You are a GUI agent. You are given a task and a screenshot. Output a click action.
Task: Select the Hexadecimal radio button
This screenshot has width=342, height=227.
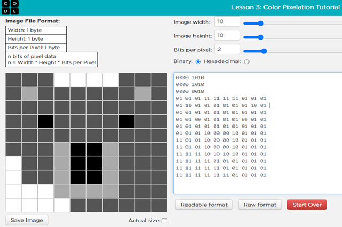246,62
